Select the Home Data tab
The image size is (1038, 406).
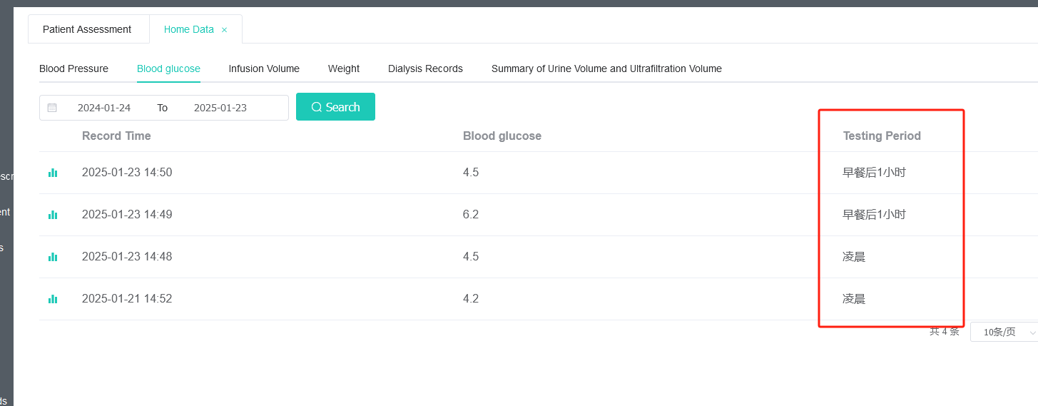(x=189, y=29)
